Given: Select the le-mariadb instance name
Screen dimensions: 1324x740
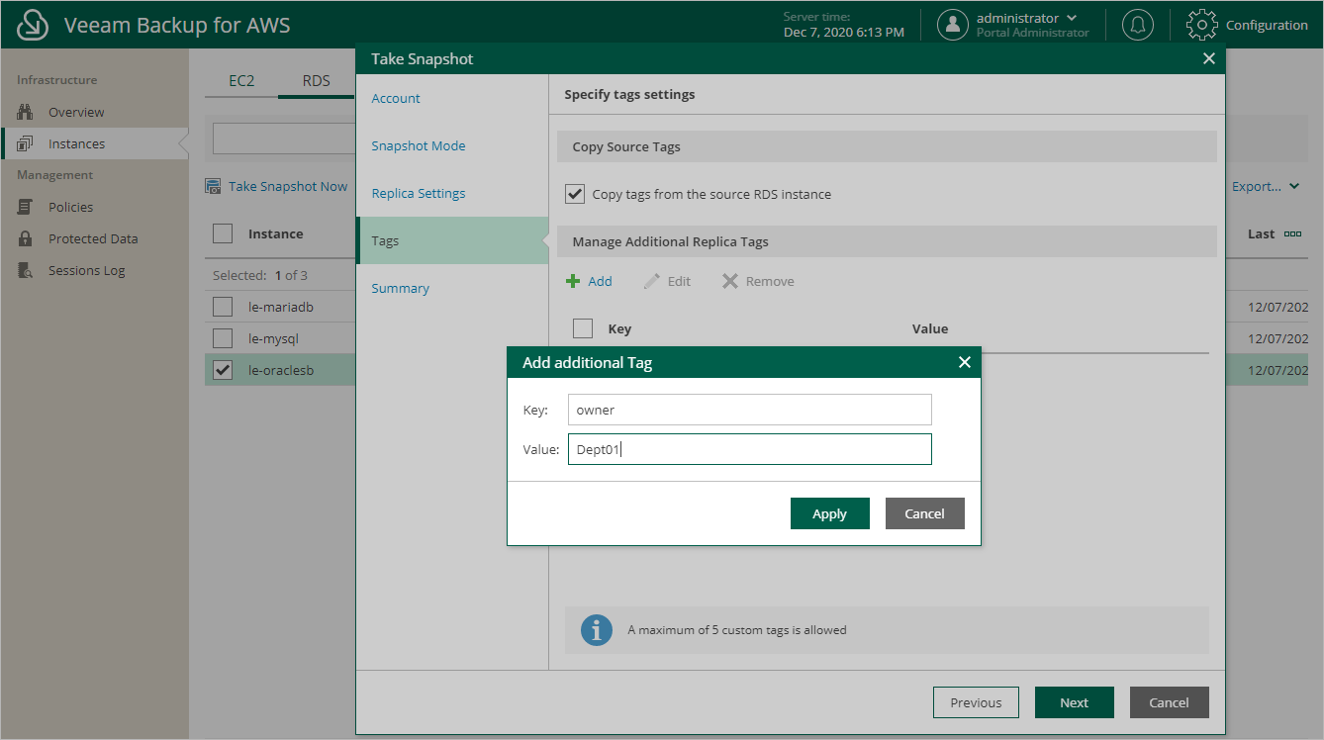Looking at the screenshot, I should click(x=280, y=307).
